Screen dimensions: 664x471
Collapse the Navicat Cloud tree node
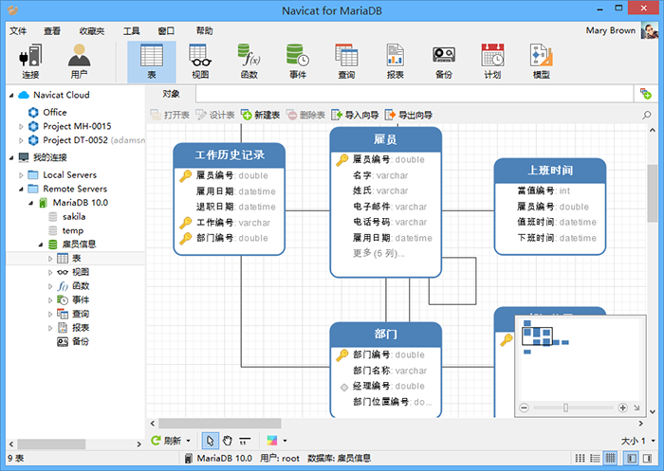[11, 96]
